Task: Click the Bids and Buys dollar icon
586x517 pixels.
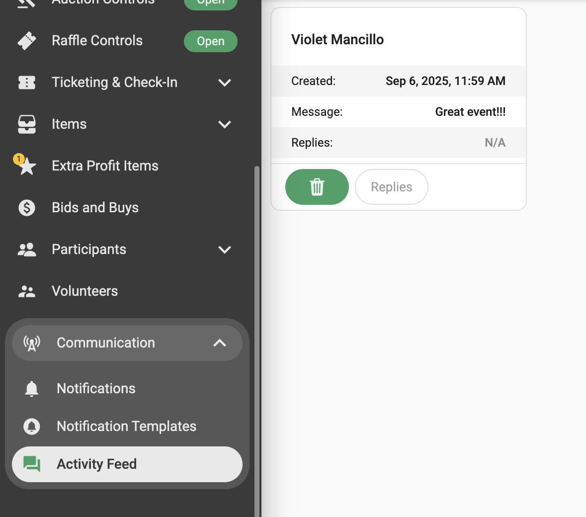Action: click(x=27, y=208)
